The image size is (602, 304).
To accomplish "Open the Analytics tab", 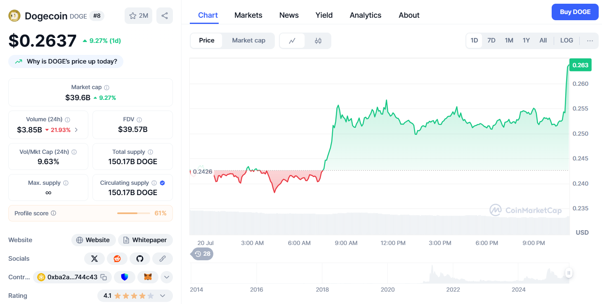I will 366,15.
